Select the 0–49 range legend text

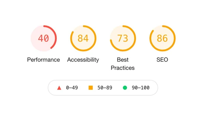point(72,88)
